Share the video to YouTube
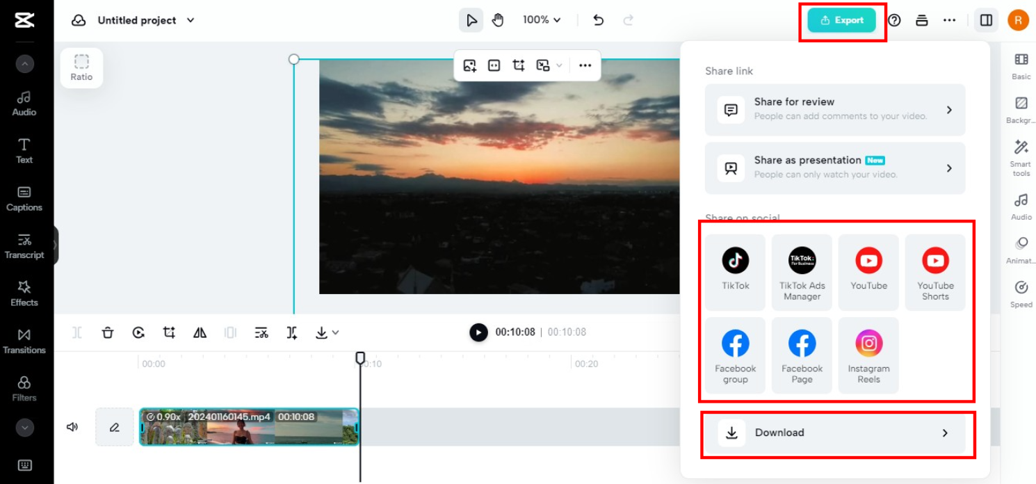 (x=868, y=272)
